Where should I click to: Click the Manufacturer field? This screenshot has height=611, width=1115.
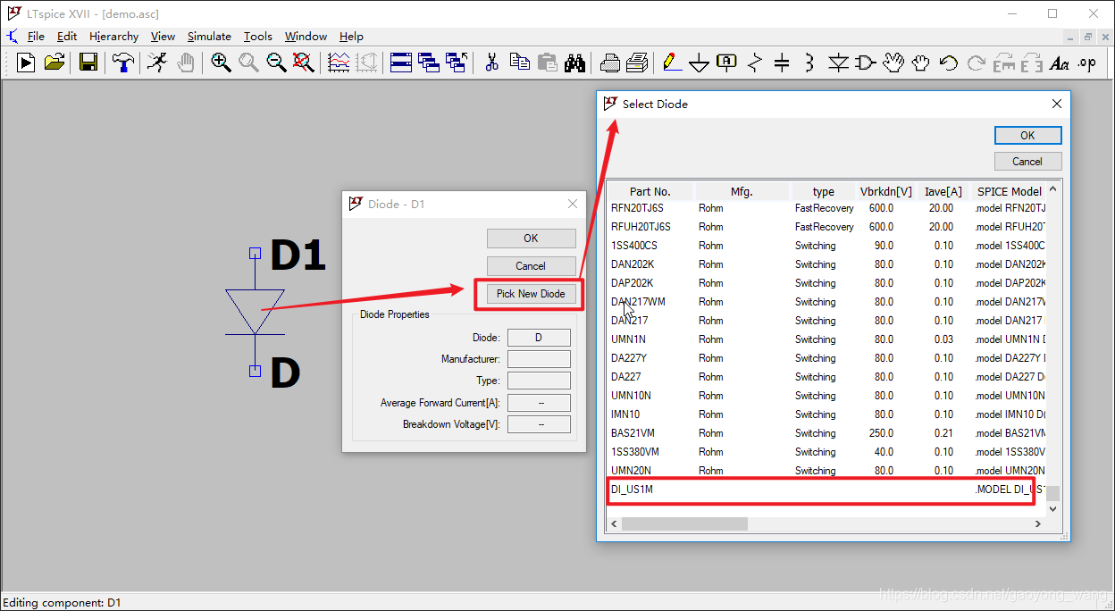(x=539, y=359)
